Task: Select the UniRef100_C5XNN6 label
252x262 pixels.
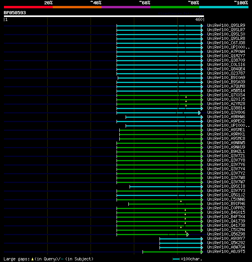Action: point(226,199)
